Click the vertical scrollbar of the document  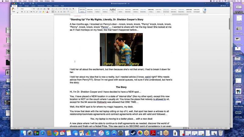coord(229,24)
